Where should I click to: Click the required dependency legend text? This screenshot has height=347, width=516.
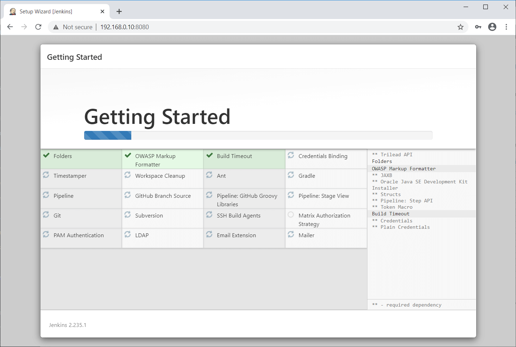[x=407, y=305]
